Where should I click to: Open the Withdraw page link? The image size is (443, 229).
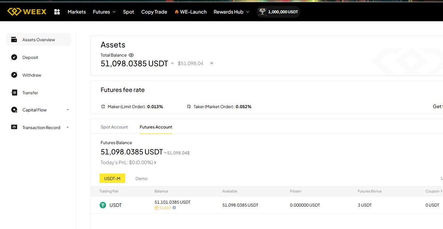pos(32,75)
